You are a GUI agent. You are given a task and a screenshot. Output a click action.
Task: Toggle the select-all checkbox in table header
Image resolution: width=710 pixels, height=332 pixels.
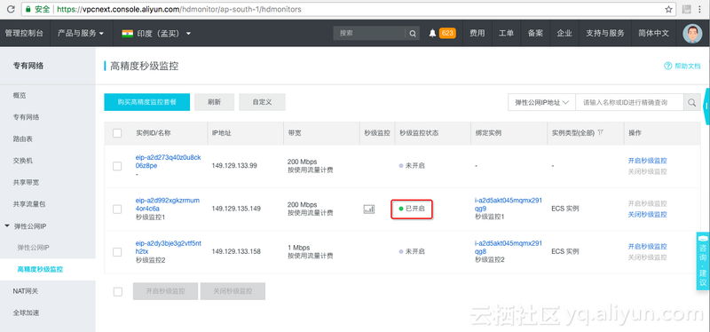(x=117, y=133)
